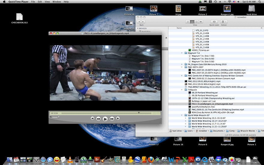264x165 pixels.
Task: Click the fast-forward button in player
Action: point(112,119)
